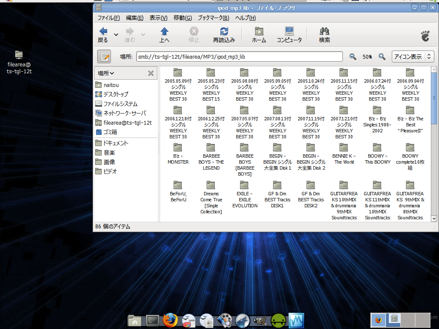Screen dimensions: 439x329
Task: Click the vertical scrollbar thumb
Action: [434, 98]
